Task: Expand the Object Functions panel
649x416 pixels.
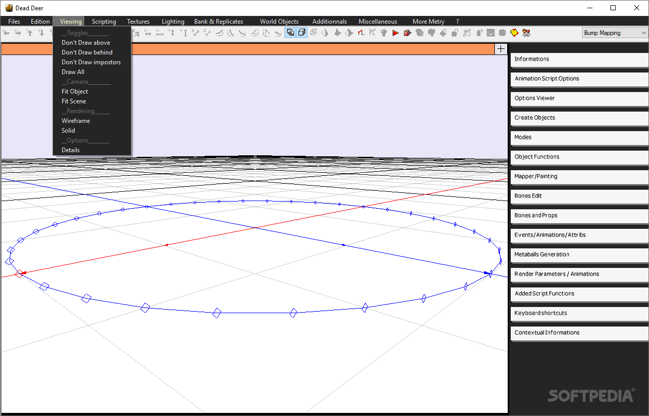Action: 580,157
